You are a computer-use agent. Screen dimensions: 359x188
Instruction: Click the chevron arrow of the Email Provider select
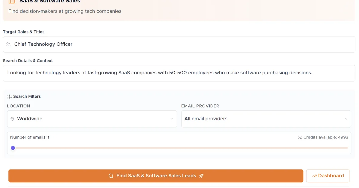pos(346,119)
